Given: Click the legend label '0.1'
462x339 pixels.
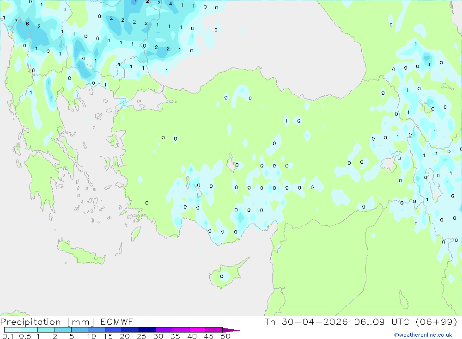Looking at the screenshot, I should pos(8,336).
